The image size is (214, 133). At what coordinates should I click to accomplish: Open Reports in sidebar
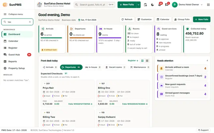point(17,61)
